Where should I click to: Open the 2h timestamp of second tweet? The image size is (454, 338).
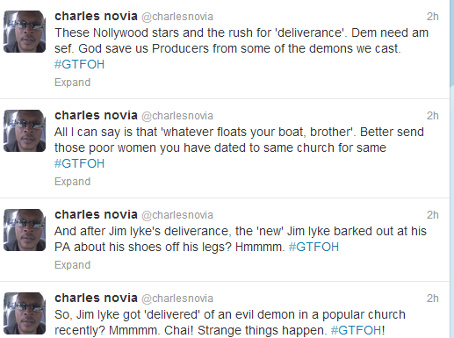(433, 116)
